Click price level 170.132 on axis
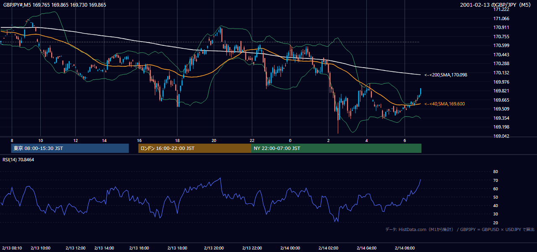The image size is (537, 252). pyautogui.click(x=501, y=73)
